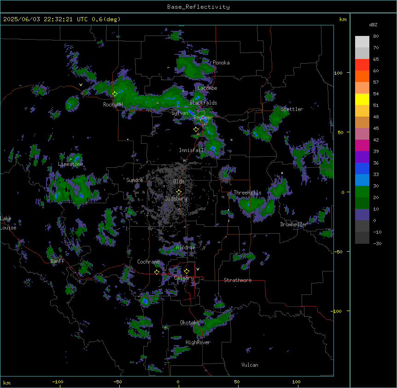Click the Airdrie city label
The image size is (397, 388).
(186, 247)
